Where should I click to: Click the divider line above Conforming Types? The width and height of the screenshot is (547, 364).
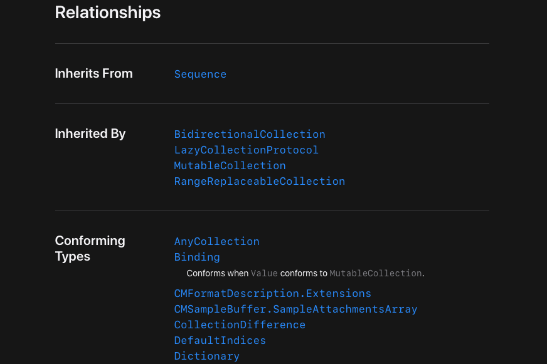[272, 211]
